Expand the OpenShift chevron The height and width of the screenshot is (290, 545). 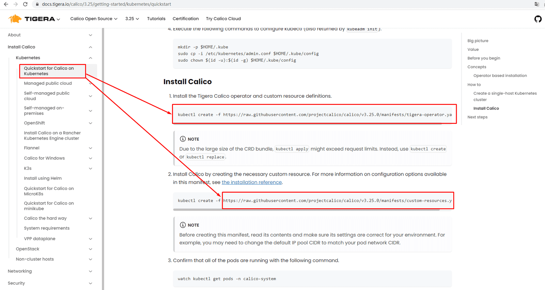(91, 123)
